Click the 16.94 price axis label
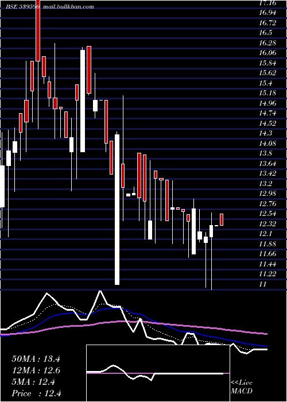Image resolution: width=287 pixels, height=402 pixels. point(267,13)
